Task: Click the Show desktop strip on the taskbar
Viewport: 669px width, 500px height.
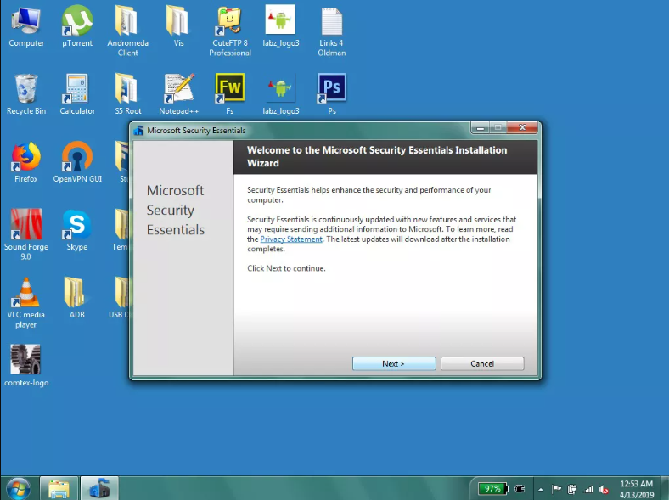Action: point(665,489)
